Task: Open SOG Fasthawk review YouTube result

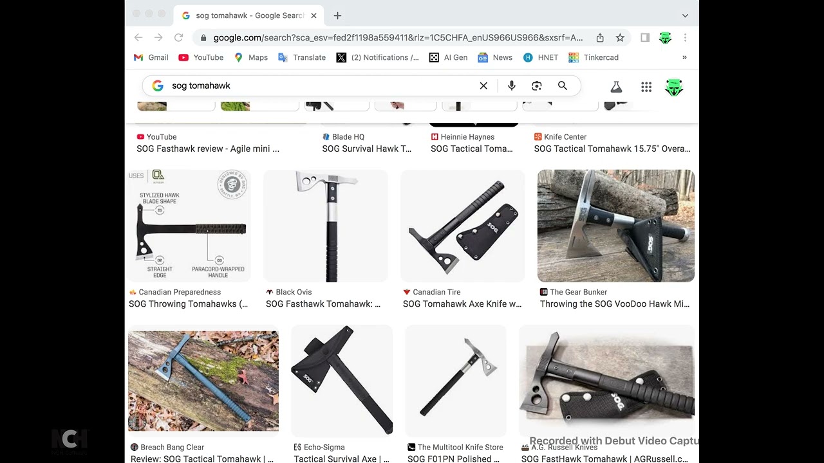Action: [208, 149]
